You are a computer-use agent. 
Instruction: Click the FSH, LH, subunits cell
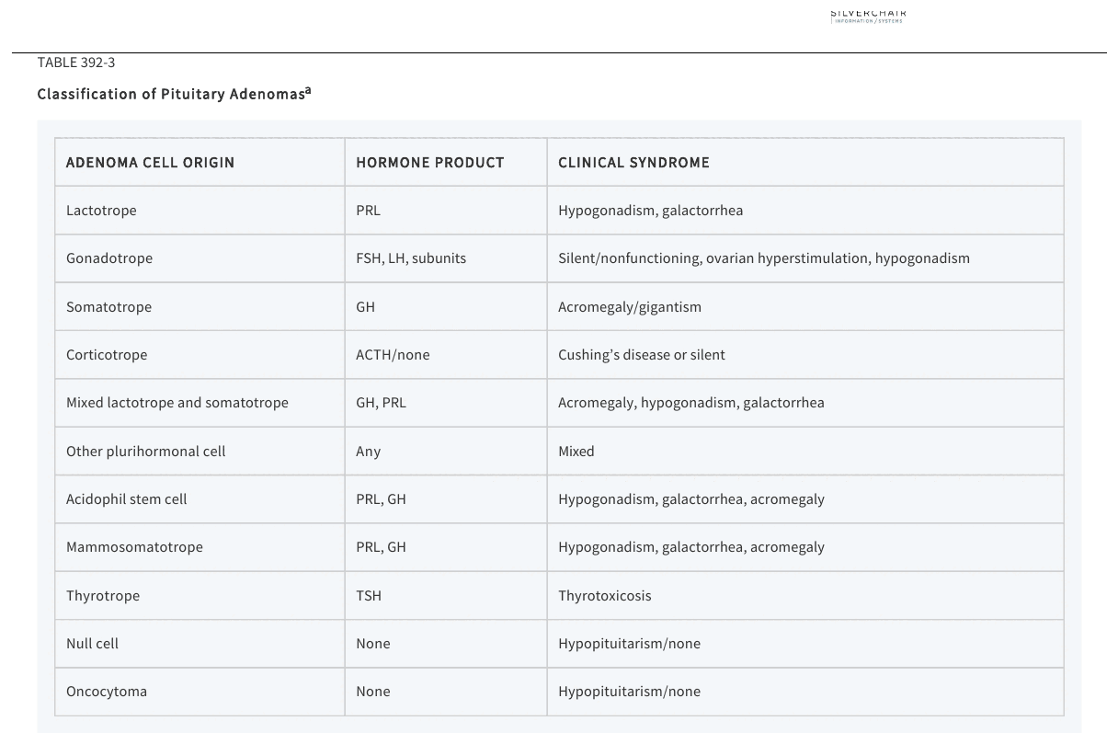coord(446,258)
